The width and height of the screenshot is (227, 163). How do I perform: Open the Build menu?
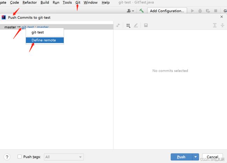(45, 2)
